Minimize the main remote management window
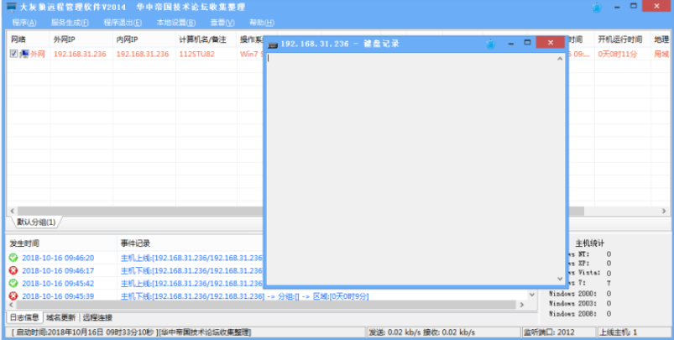The height and width of the screenshot is (340, 674). click(617, 8)
